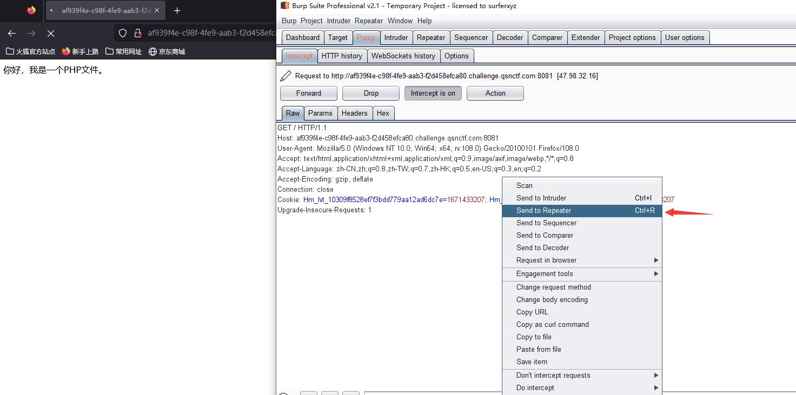Choose Send to Intruder
The image size is (796, 395).
point(582,198)
